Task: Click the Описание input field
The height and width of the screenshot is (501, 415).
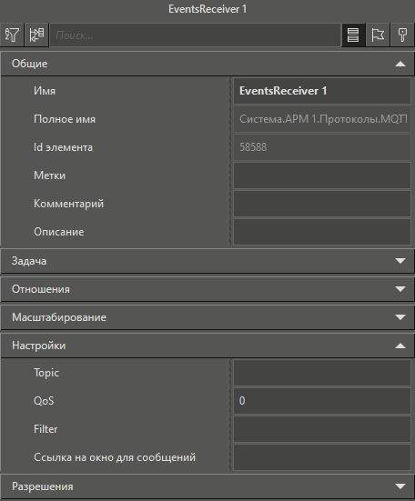Action: (322, 232)
